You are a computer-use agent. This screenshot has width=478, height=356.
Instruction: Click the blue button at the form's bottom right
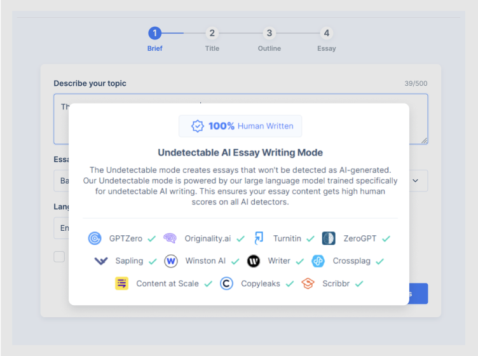coord(418,294)
